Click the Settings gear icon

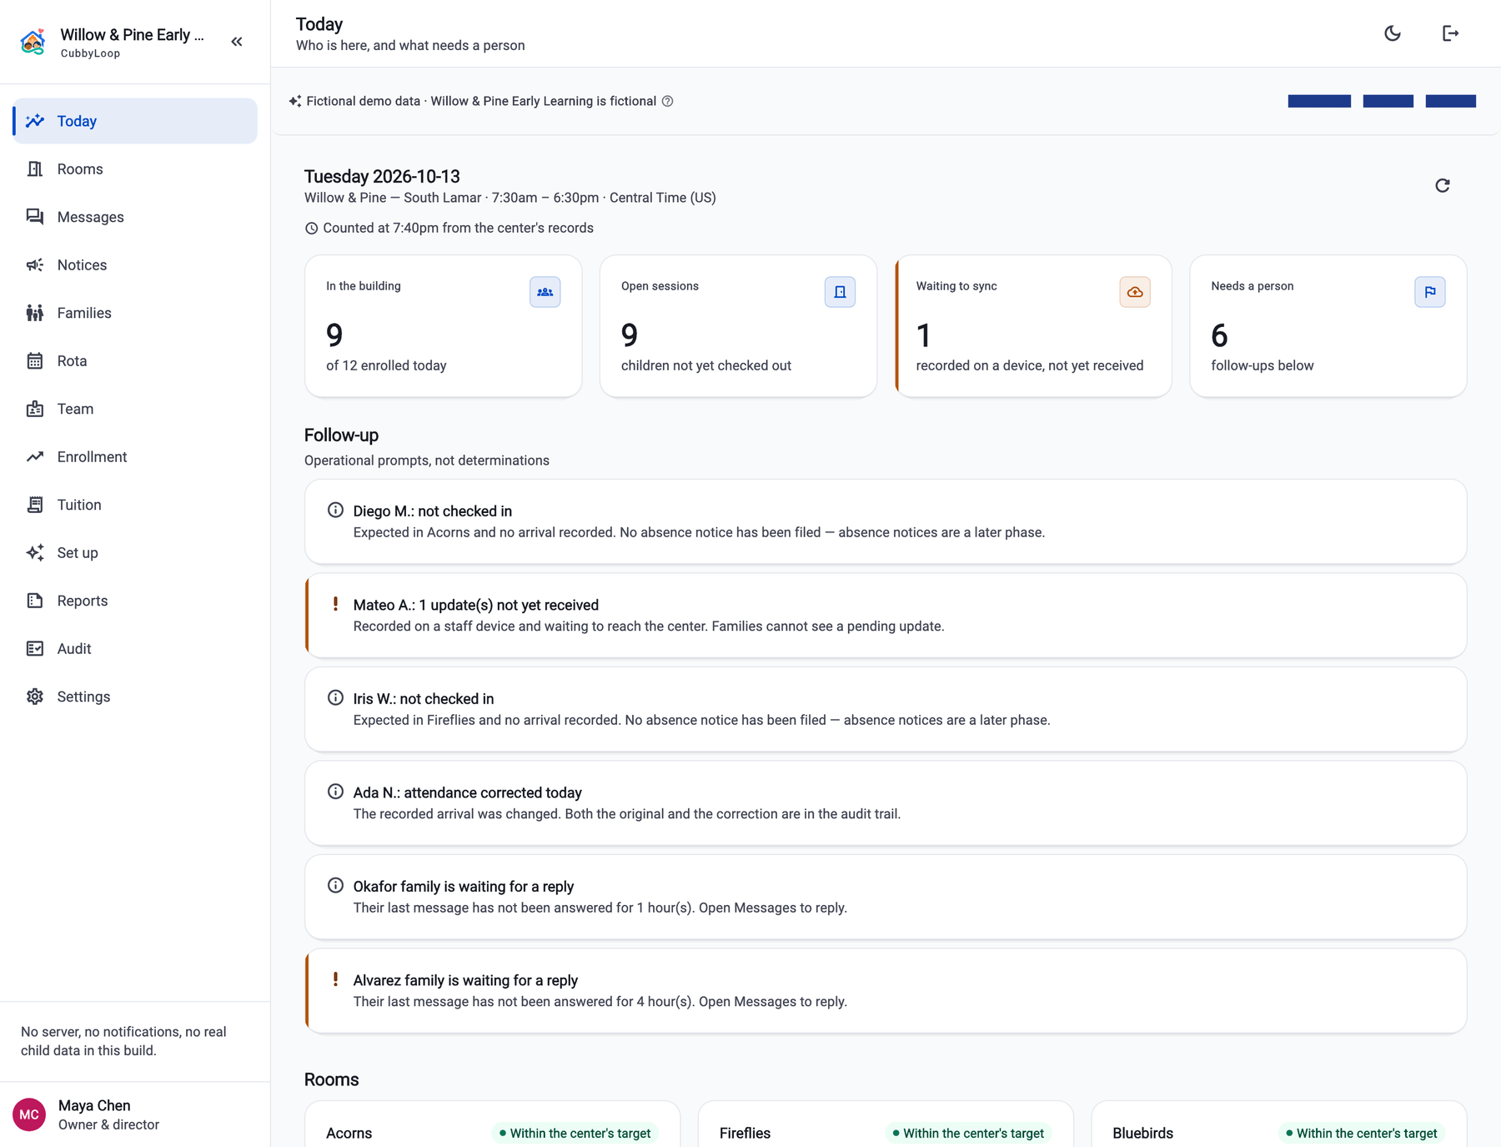pyautogui.click(x=35, y=697)
